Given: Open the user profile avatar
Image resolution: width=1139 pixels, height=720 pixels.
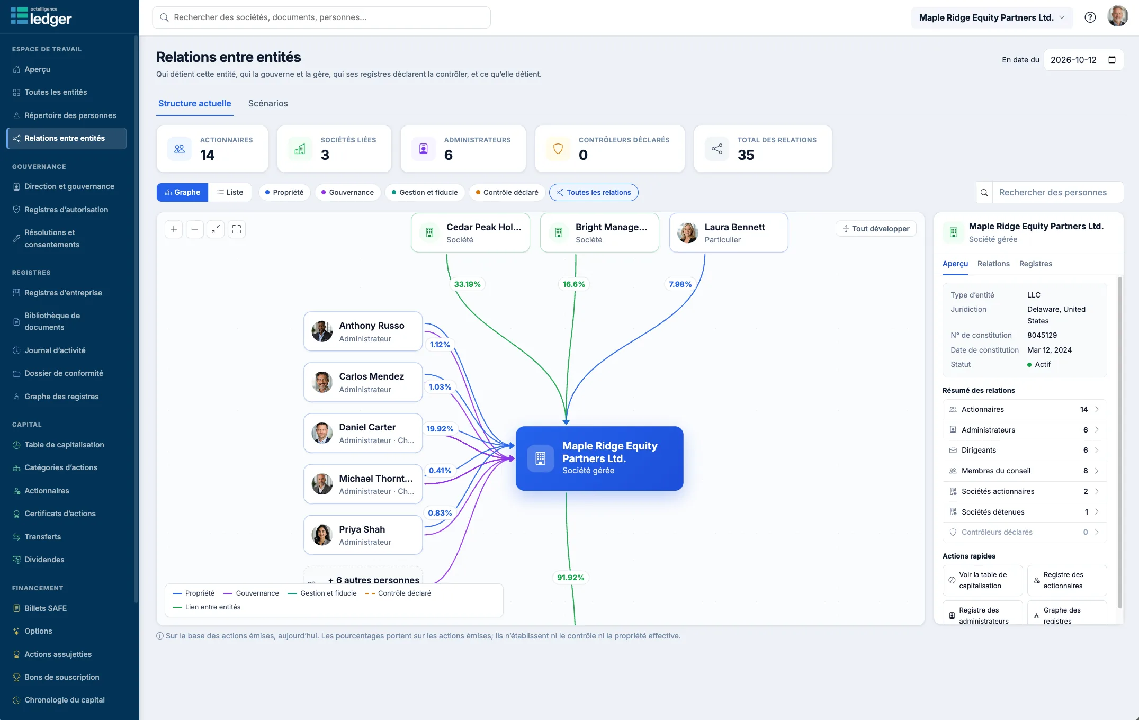Looking at the screenshot, I should pos(1118,16).
